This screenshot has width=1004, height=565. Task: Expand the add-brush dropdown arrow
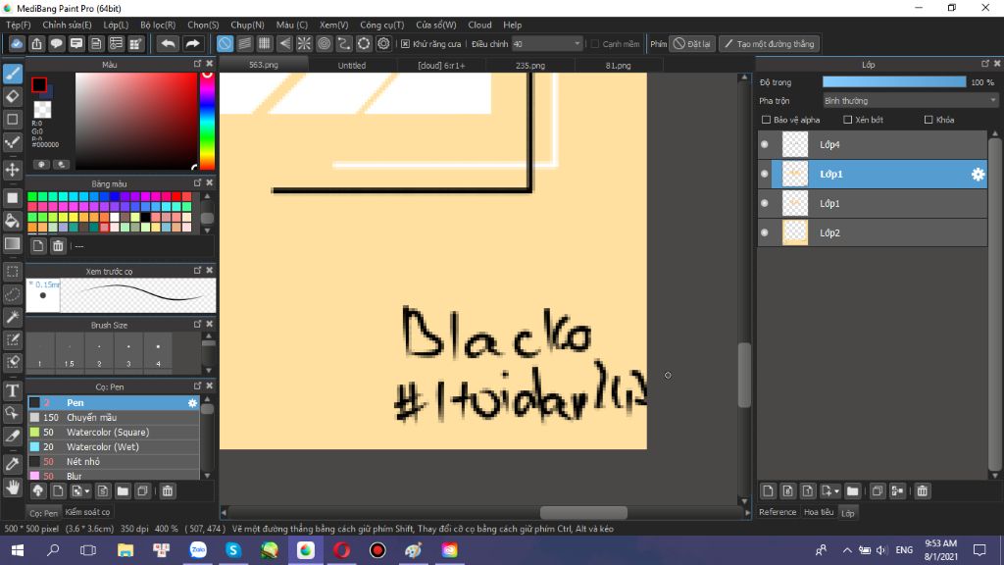coord(86,491)
